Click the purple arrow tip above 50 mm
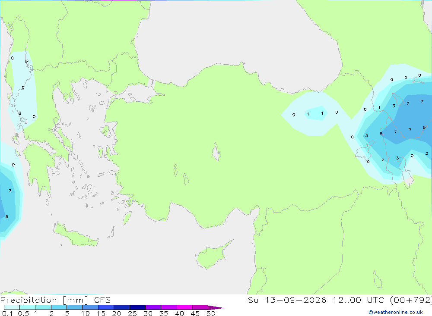The width and height of the screenshot is (432, 316). [216, 308]
